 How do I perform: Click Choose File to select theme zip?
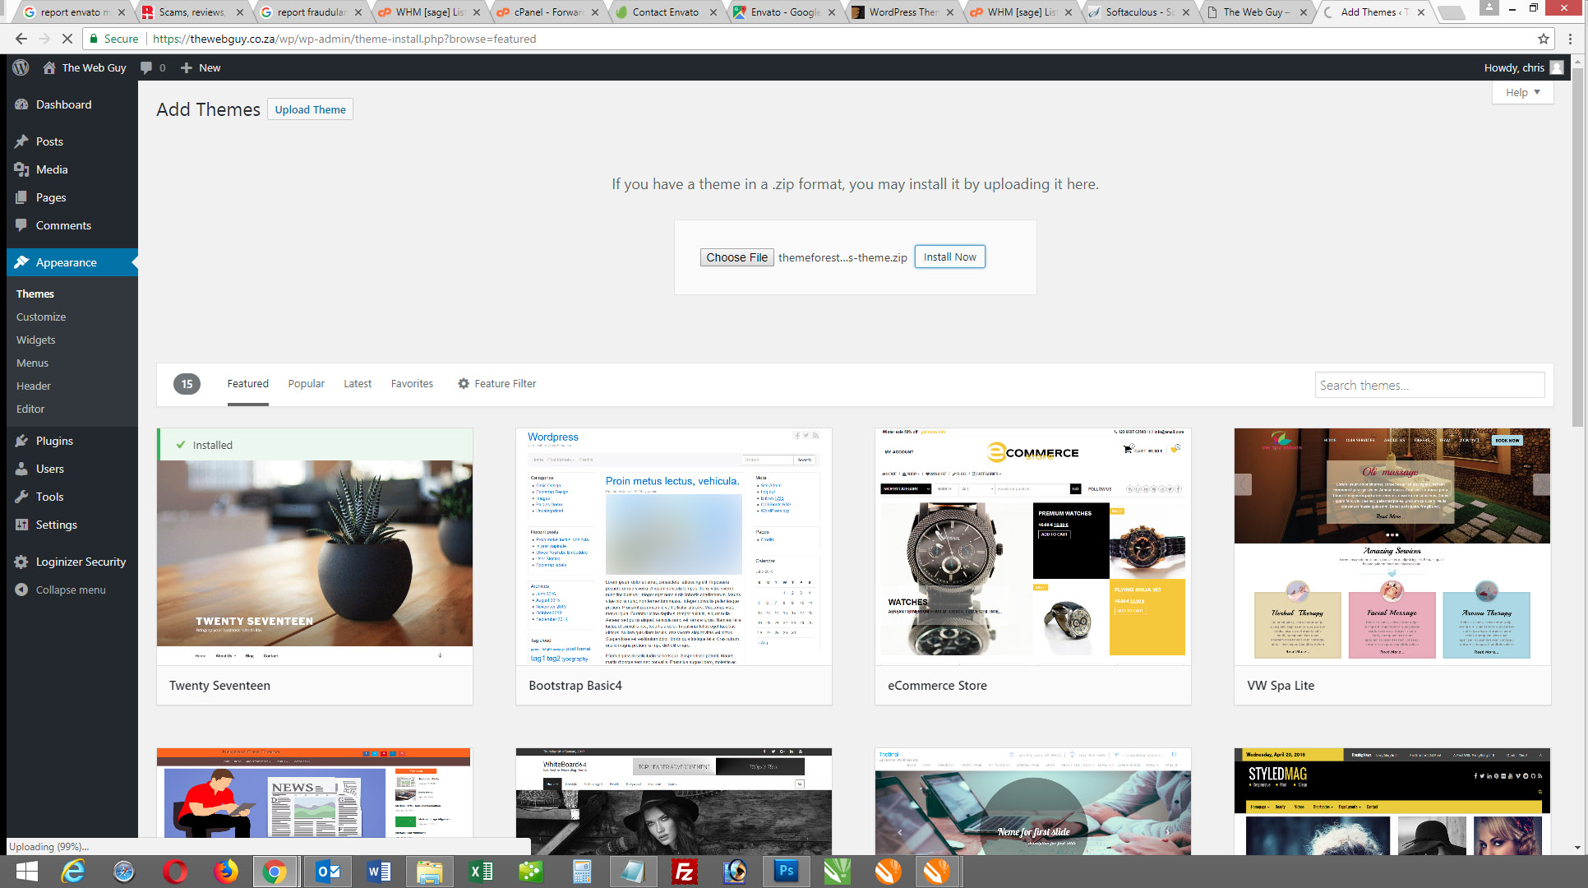(737, 257)
